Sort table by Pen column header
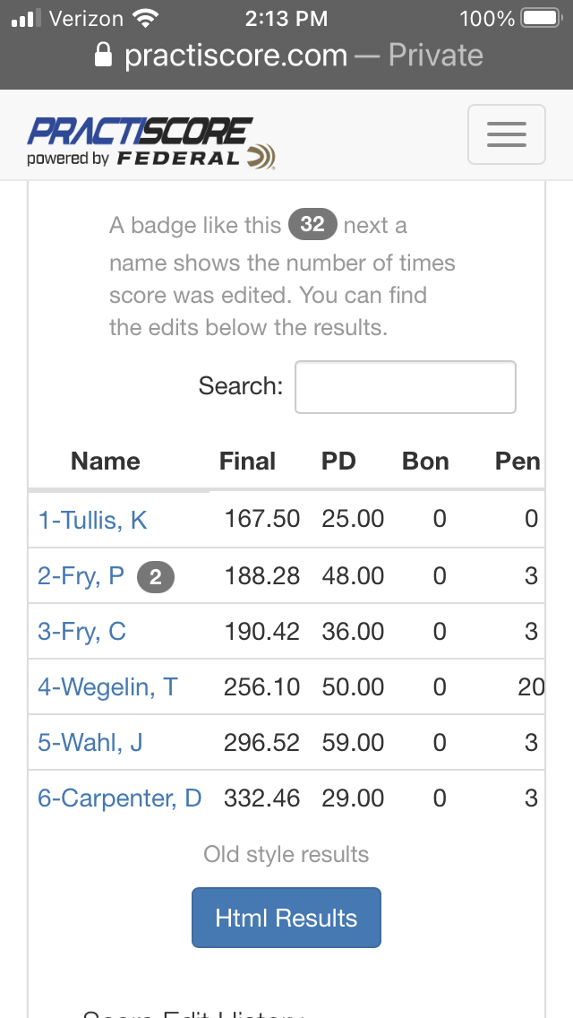573x1018 pixels. click(517, 462)
